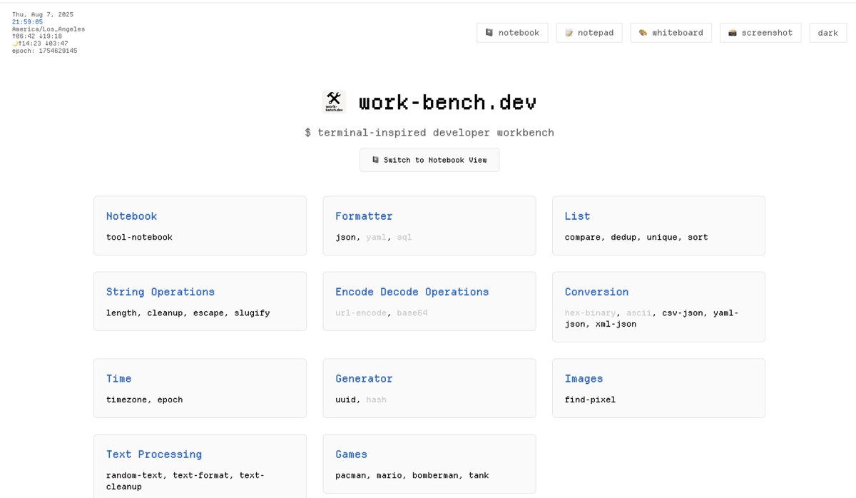Select the unique list tool
Viewport: 856px width, 498px height.
pyautogui.click(x=662, y=237)
